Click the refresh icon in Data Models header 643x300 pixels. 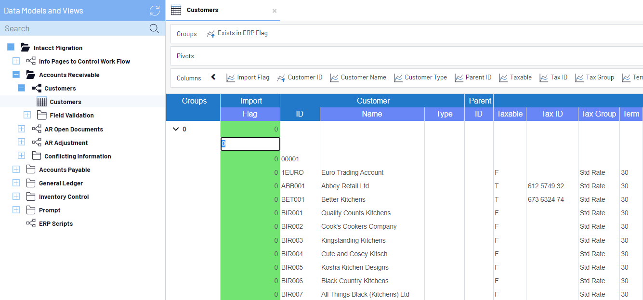click(155, 11)
